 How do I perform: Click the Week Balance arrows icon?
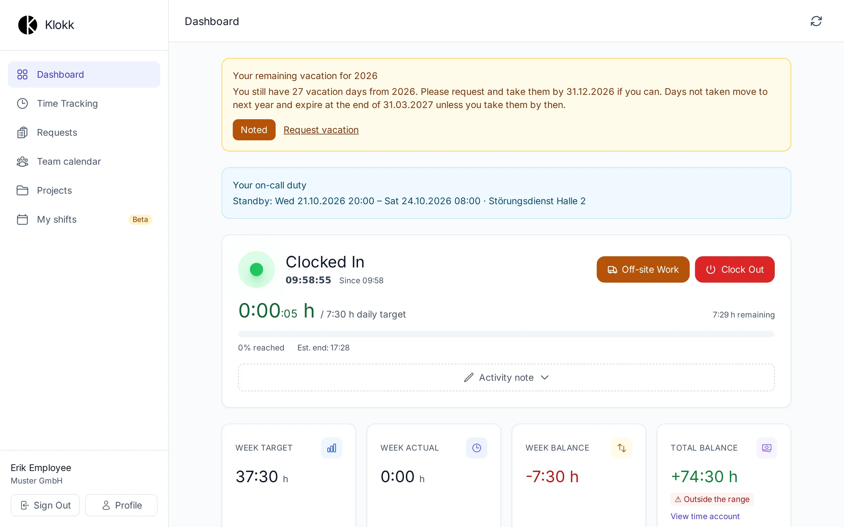621,448
